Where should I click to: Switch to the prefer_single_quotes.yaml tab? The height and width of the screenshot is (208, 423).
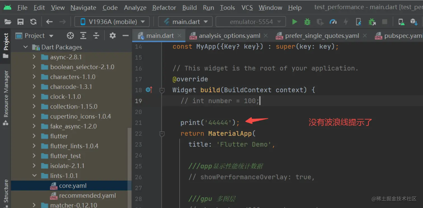pyautogui.click(x=321, y=36)
